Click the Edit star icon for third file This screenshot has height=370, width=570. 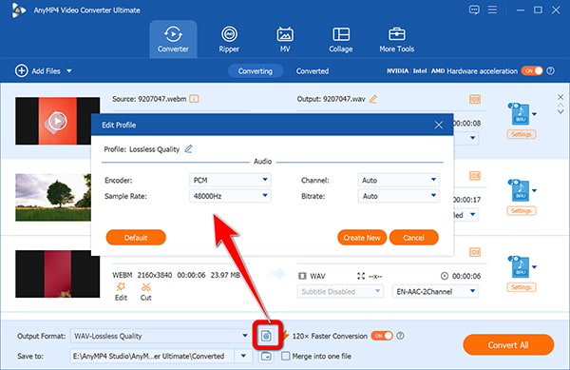[121, 286]
